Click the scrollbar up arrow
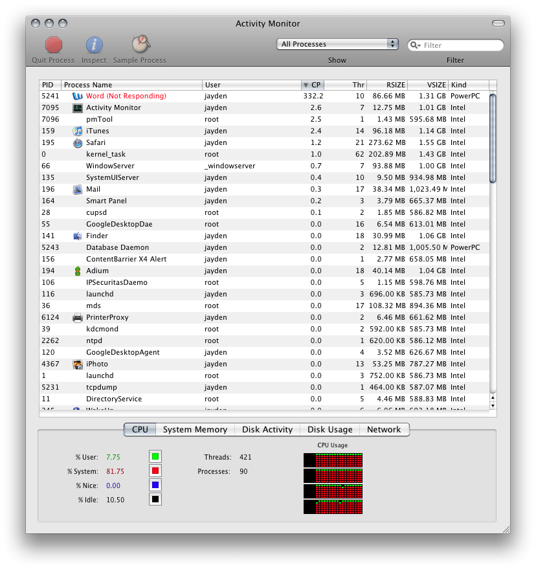This screenshot has width=536, height=569. coord(493,397)
